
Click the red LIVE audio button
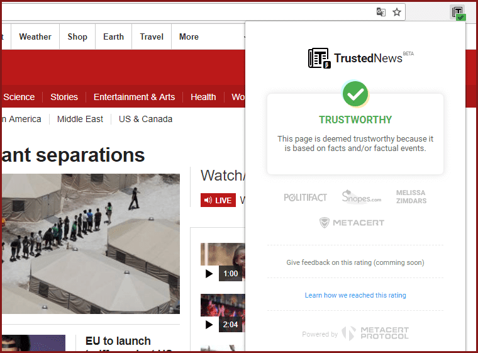pyautogui.click(x=218, y=200)
